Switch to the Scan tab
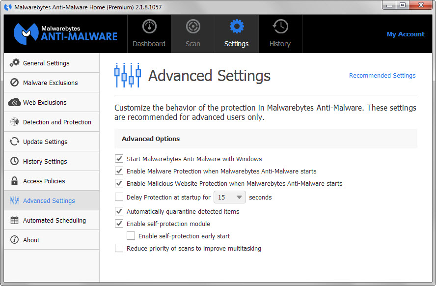This screenshot has width=436, height=286. [192, 34]
